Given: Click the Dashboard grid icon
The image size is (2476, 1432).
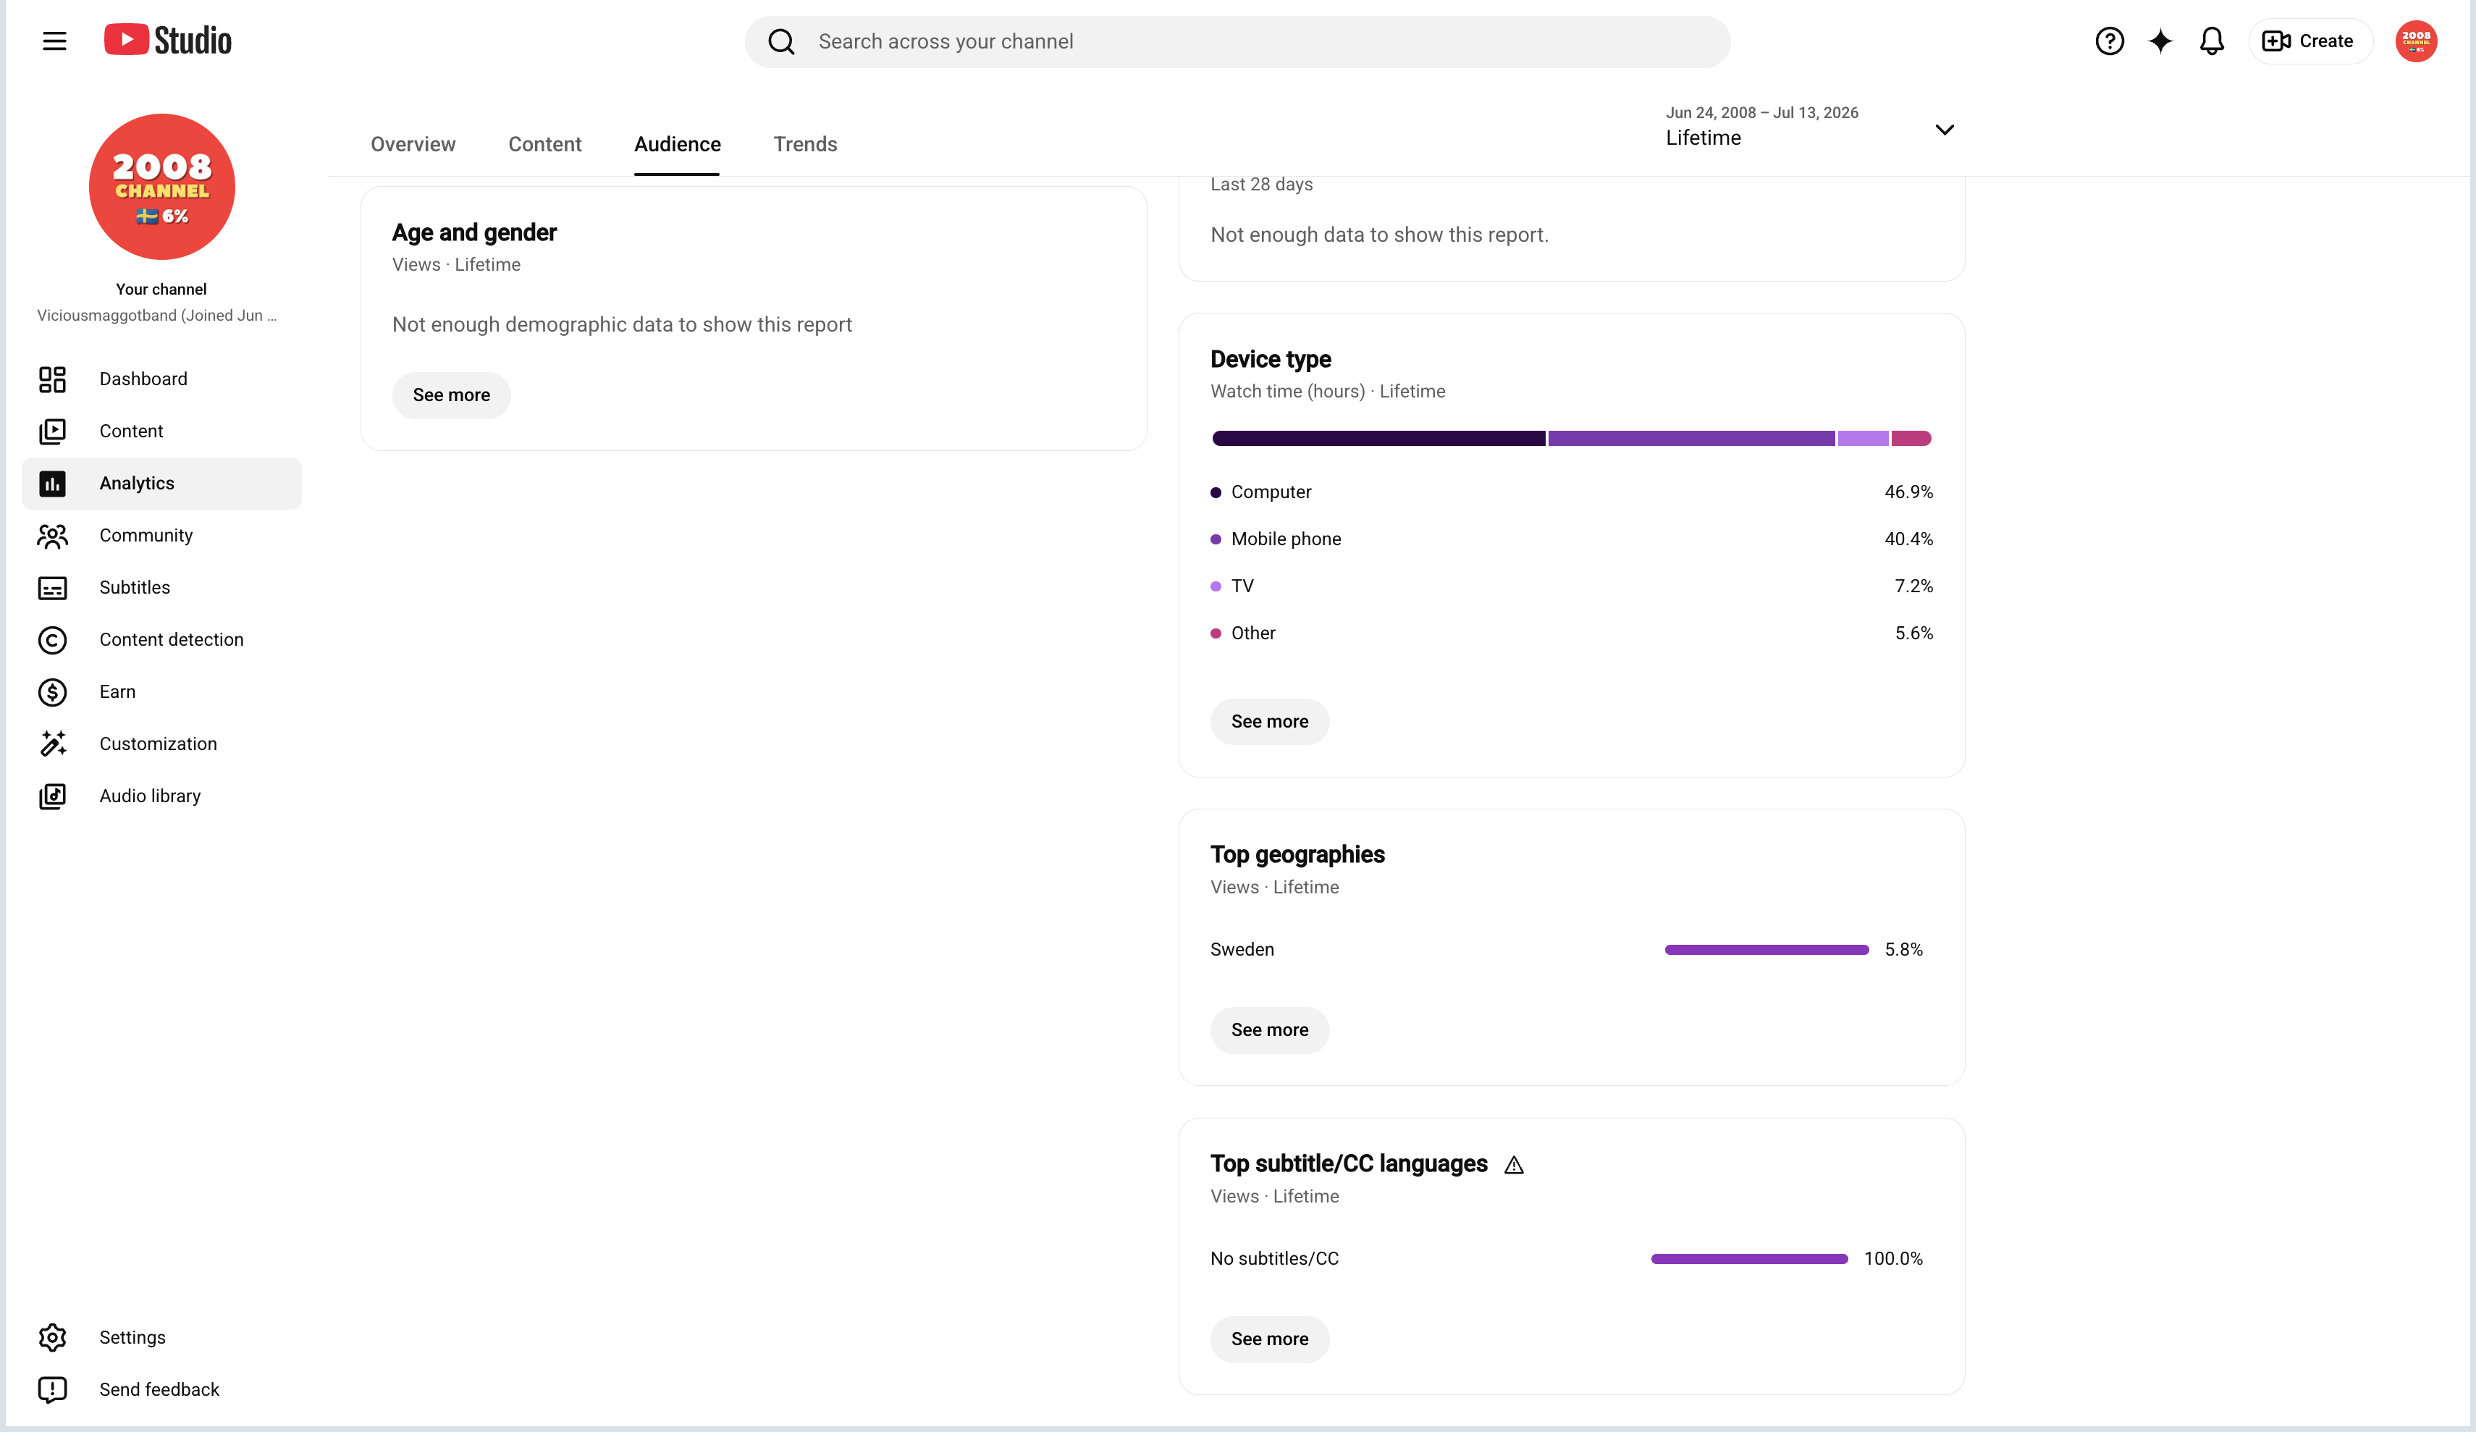Looking at the screenshot, I should (52, 379).
